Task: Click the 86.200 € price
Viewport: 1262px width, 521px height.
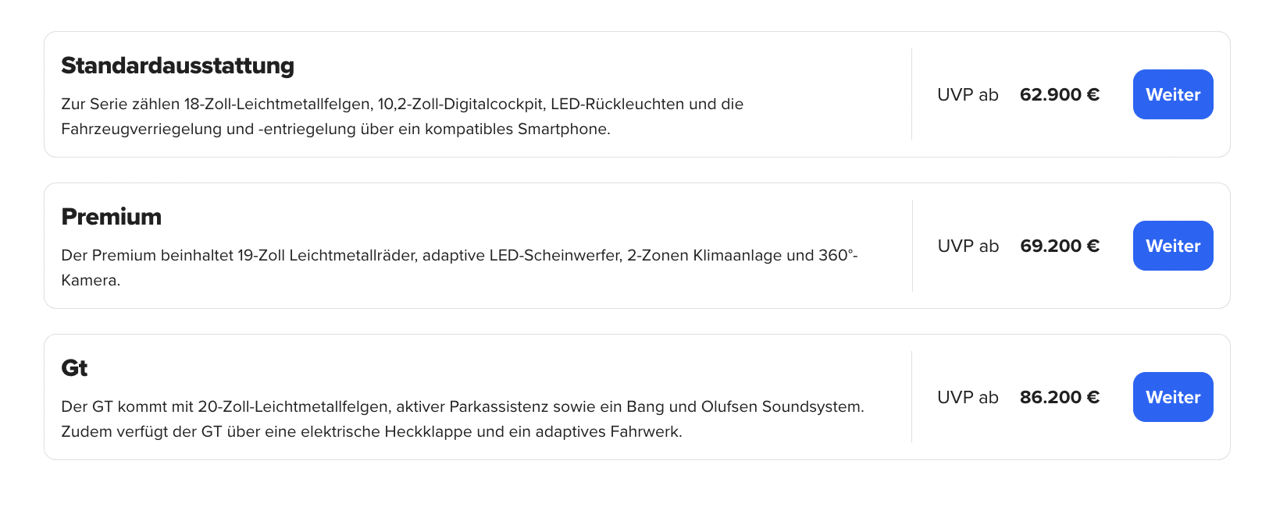Action: 1060,397
